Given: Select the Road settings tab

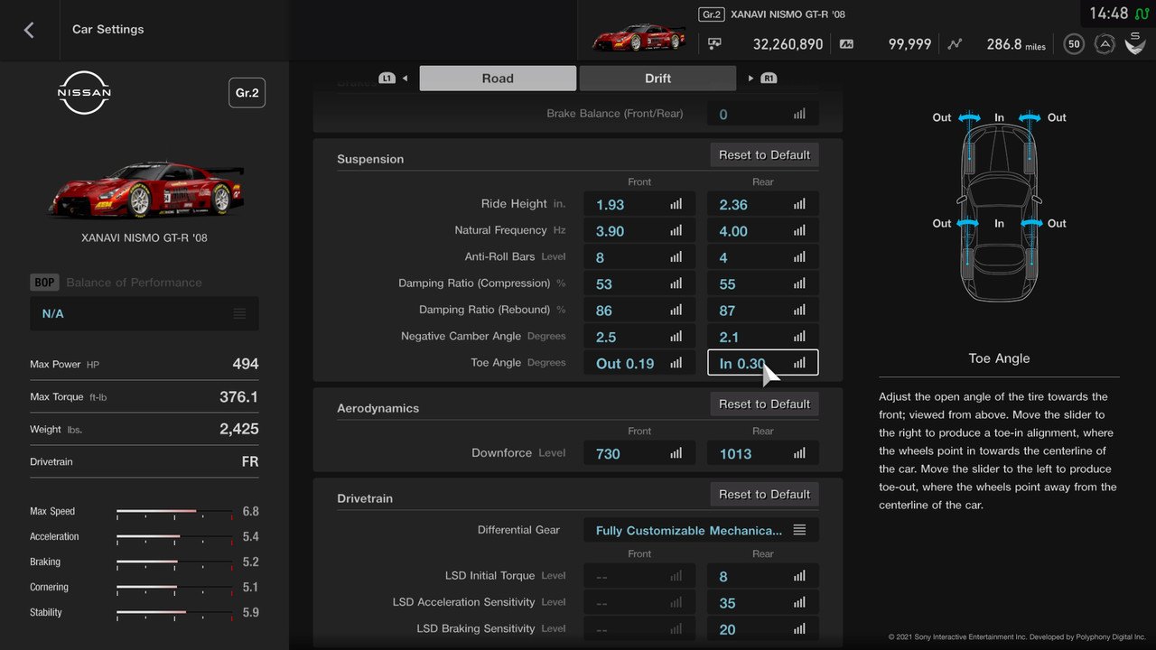Looking at the screenshot, I should point(498,79).
